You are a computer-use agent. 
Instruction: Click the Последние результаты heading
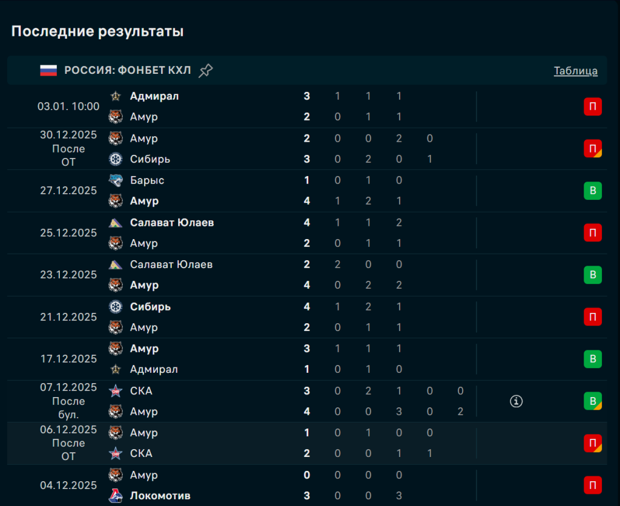coord(97,31)
